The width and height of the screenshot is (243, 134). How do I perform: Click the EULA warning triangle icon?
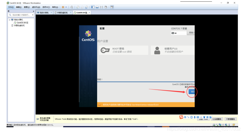(x=100, y=105)
